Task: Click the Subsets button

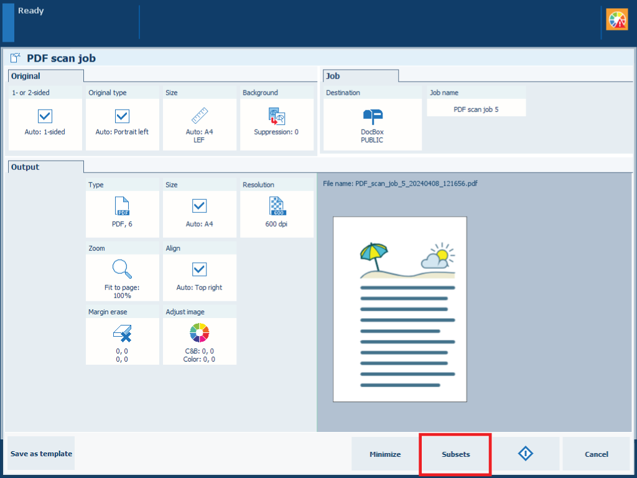Action: 455,454
